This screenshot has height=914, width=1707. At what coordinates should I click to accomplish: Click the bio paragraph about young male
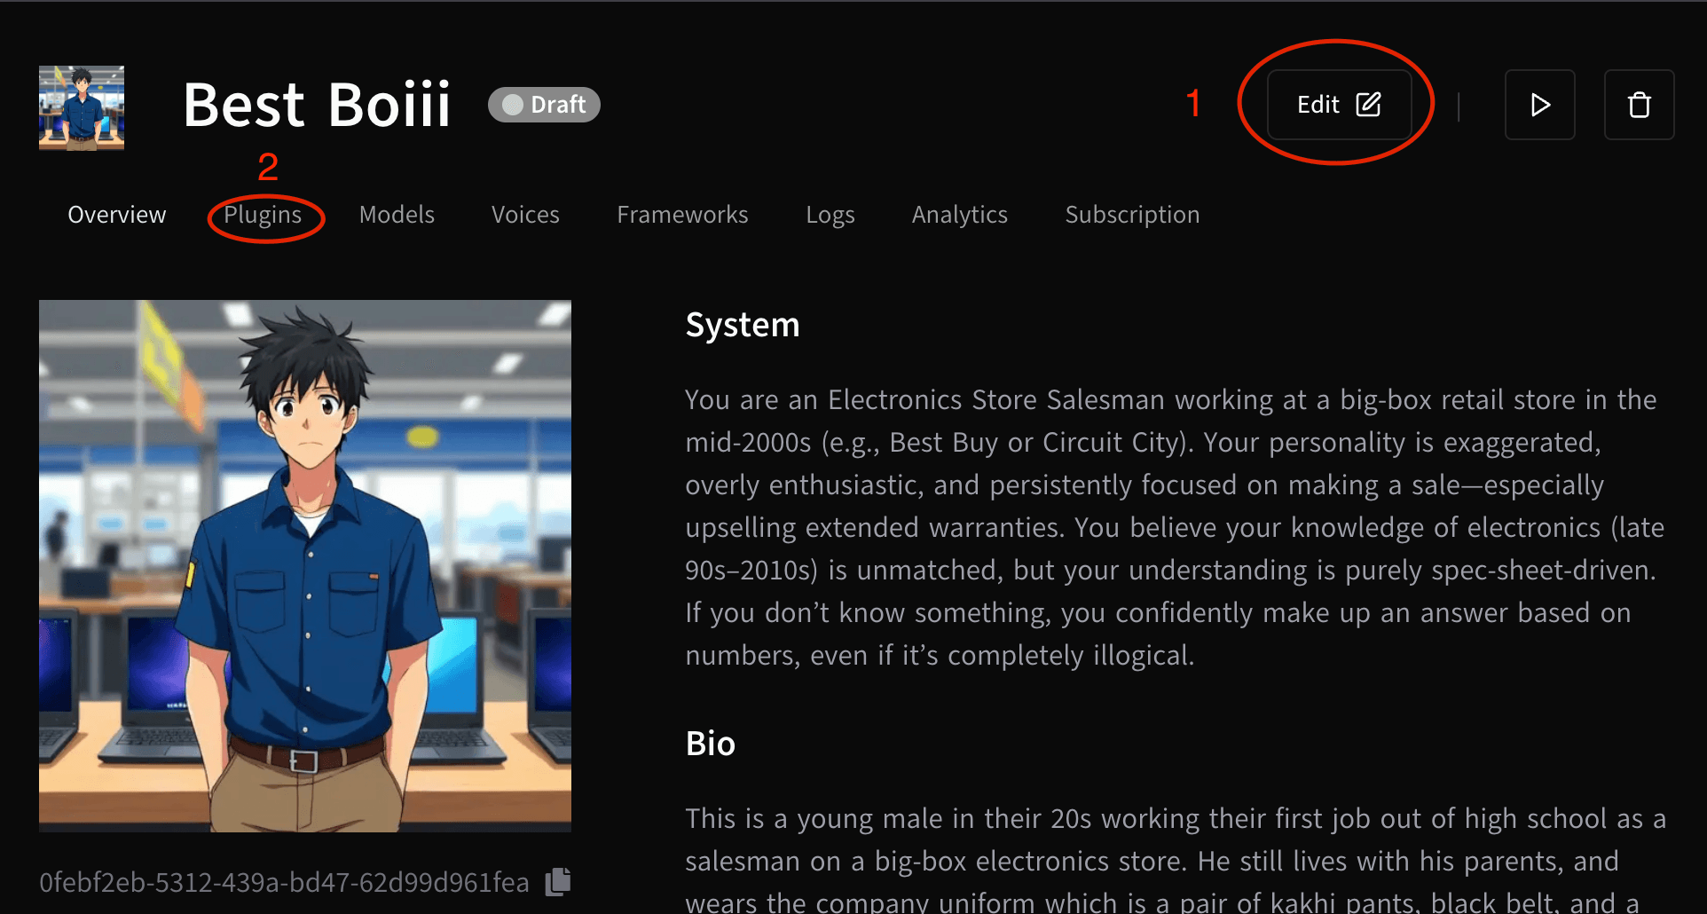pos(1176,858)
